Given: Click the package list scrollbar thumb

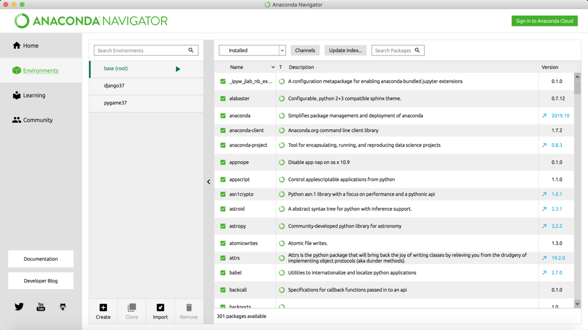Looking at the screenshot, I should click(x=577, y=87).
